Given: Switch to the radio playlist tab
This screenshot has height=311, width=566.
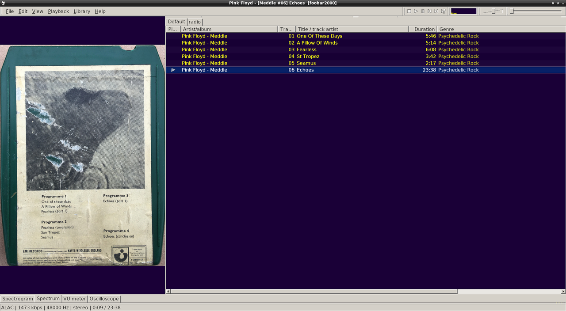Looking at the screenshot, I should point(195,22).
